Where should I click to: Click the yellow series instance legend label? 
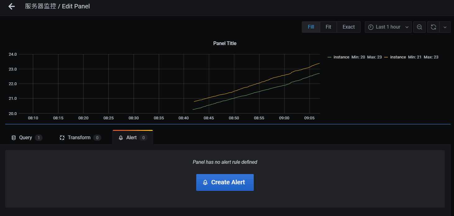(398, 57)
